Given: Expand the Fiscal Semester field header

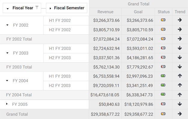Looking at the screenshot, I should [50, 8].
